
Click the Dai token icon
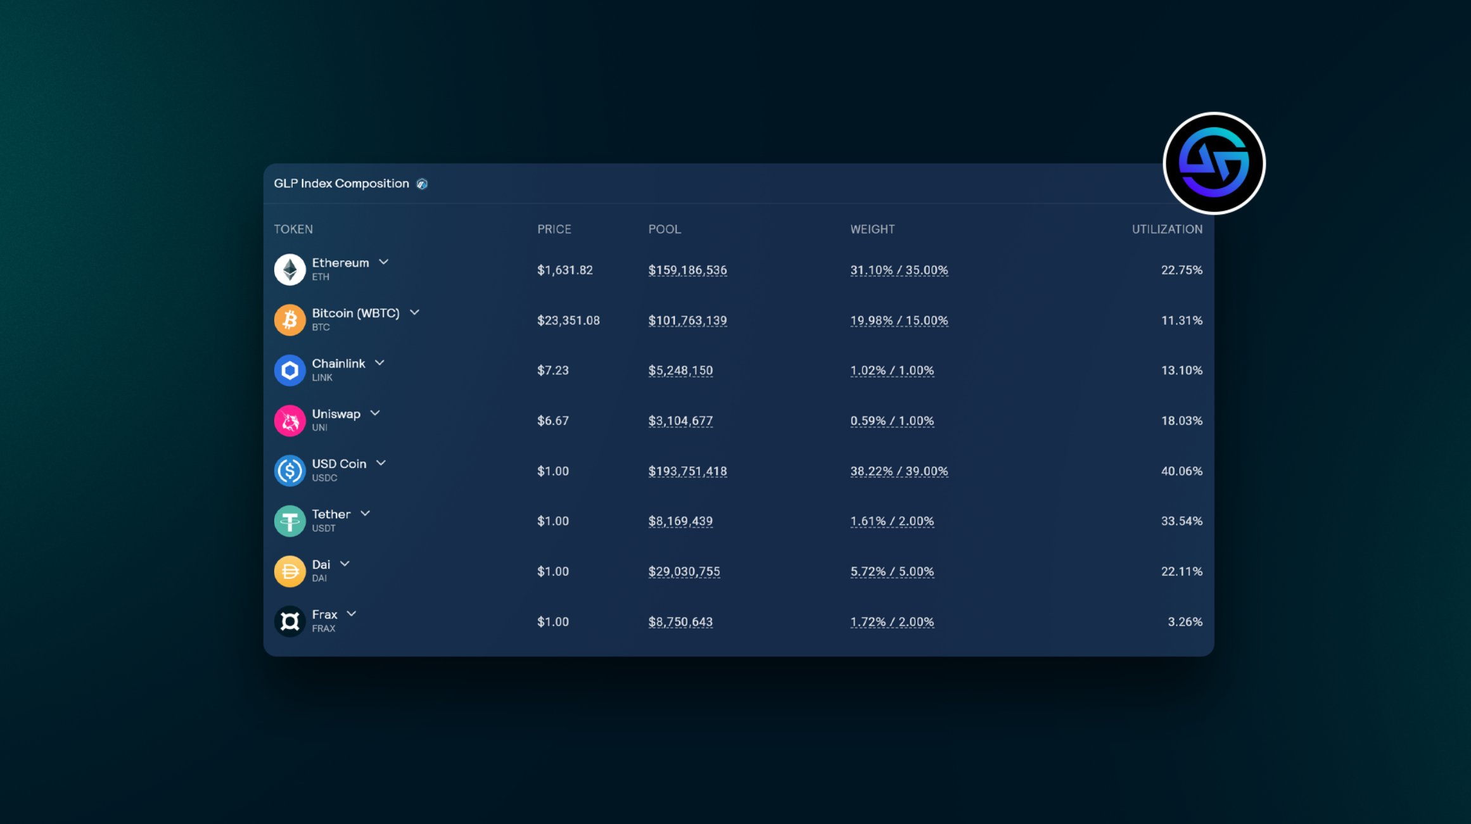coord(290,571)
